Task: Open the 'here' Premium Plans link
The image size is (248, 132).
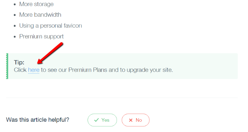Action: (34, 70)
